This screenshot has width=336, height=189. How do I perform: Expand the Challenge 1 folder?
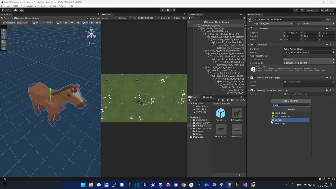(x=191, y=120)
